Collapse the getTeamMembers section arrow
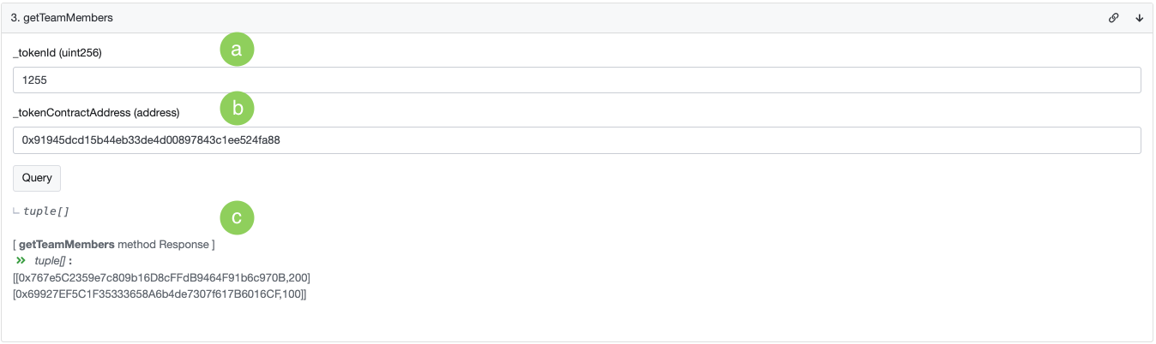 pos(1140,17)
